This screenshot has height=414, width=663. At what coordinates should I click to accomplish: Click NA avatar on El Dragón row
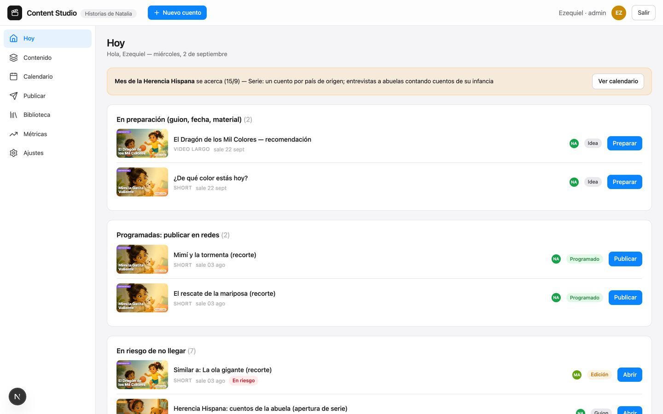[574, 144]
